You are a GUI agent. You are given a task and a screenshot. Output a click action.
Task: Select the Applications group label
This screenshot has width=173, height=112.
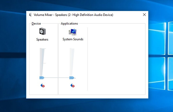(x=69, y=23)
